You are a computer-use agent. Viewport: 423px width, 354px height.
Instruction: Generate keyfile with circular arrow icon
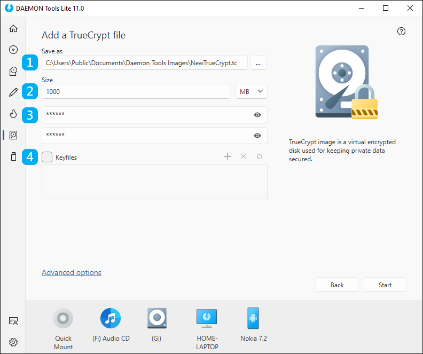click(259, 156)
